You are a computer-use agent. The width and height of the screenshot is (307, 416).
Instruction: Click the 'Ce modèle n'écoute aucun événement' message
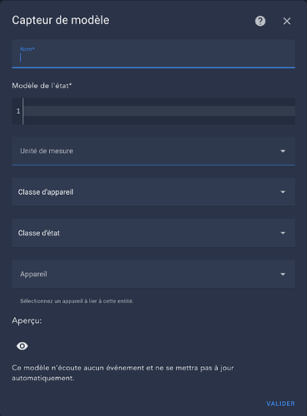123,373
